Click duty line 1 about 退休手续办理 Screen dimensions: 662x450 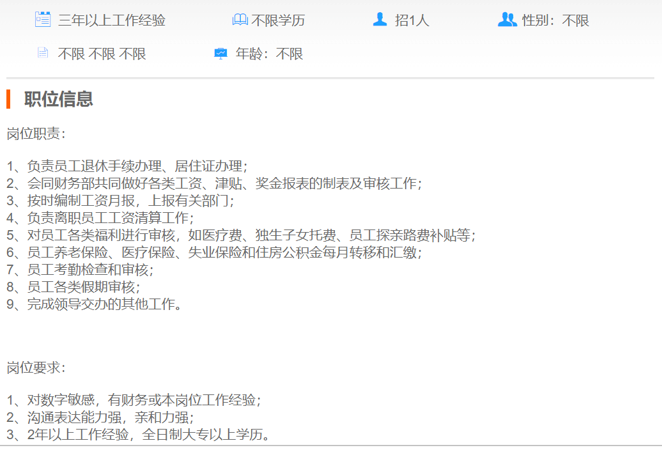(x=128, y=167)
